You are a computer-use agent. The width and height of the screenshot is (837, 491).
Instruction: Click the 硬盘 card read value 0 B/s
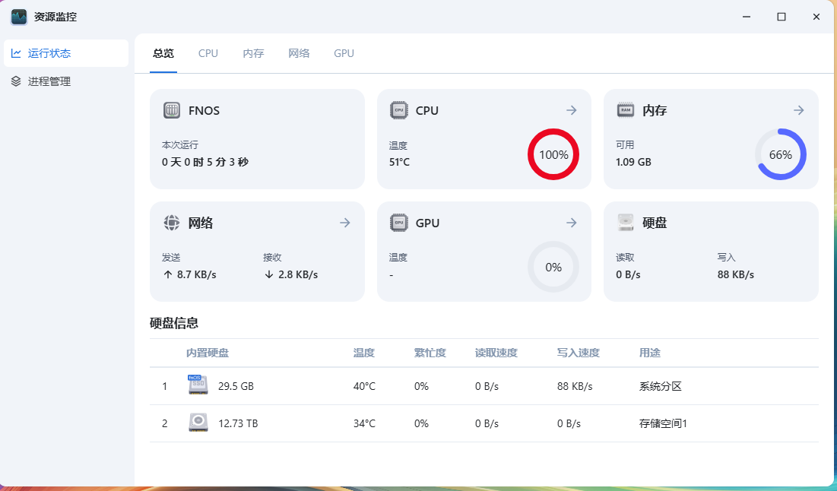pyautogui.click(x=628, y=274)
